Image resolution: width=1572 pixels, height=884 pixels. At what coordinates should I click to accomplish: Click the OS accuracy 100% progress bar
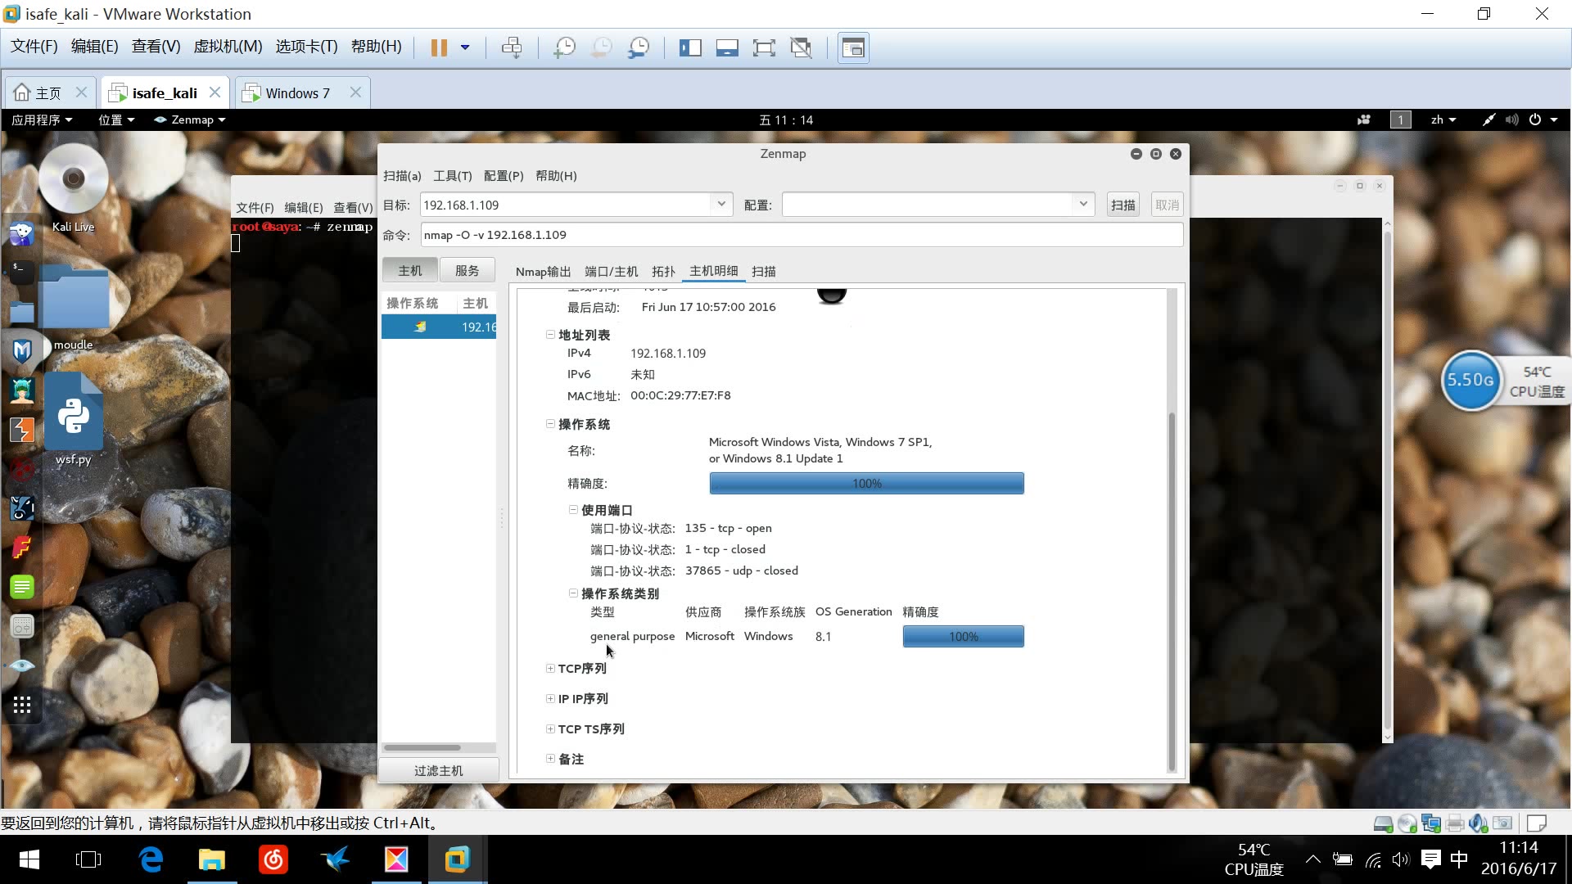point(866,484)
